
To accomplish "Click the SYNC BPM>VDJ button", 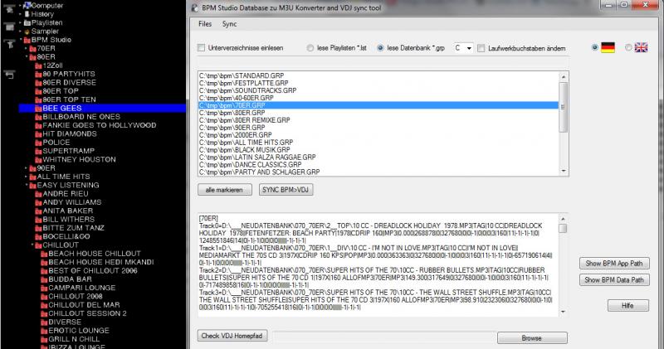I will (x=286, y=190).
